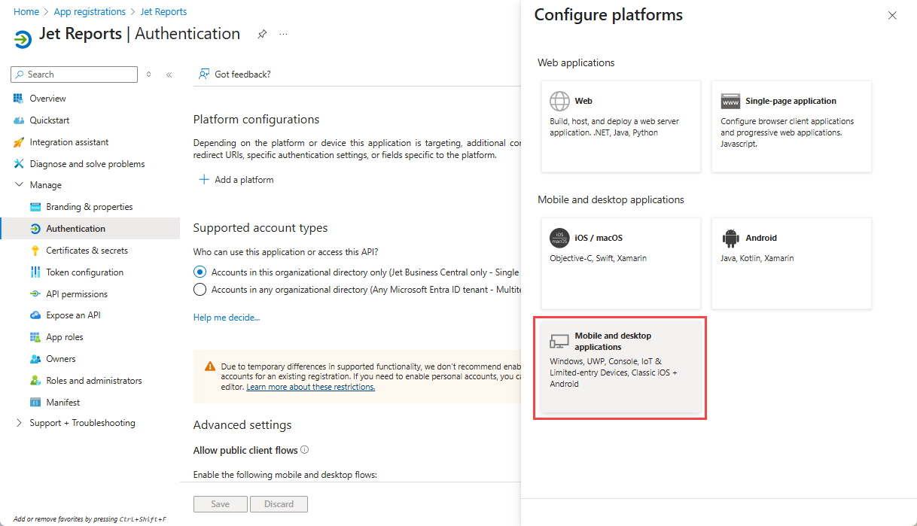Click the Quickstart cloud icon
This screenshot has width=917, height=526.
[x=19, y=120]
